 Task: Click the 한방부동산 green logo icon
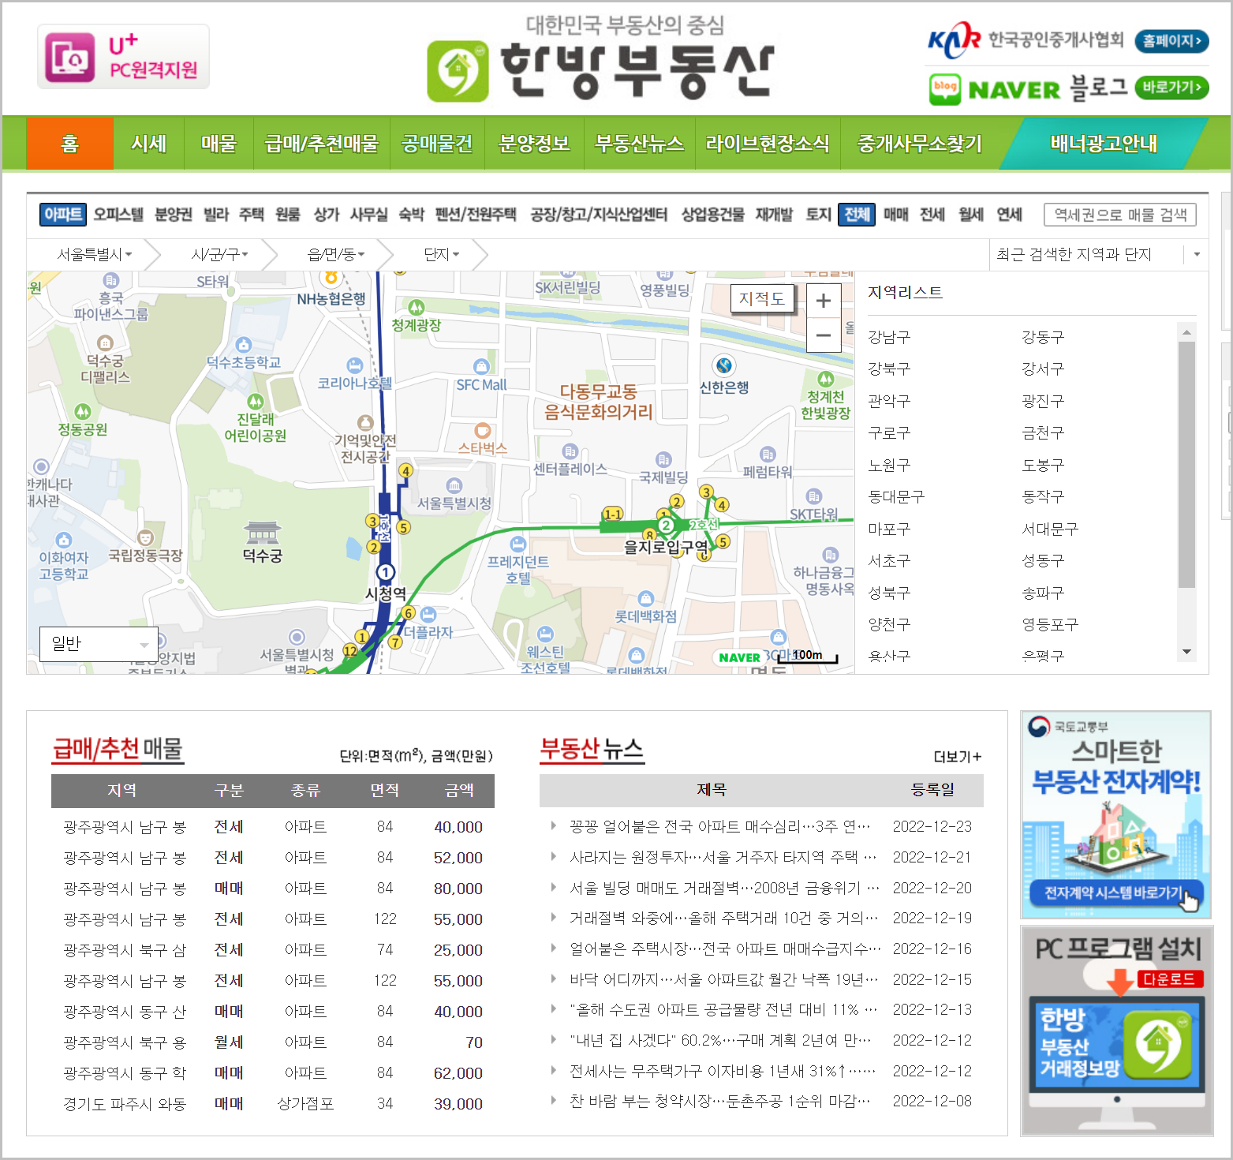tap(458, 71)
